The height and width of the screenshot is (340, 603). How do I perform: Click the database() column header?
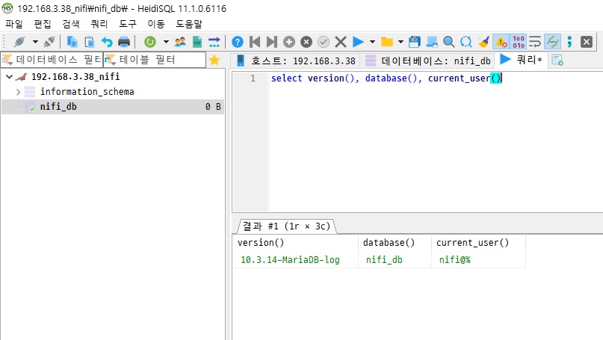pyautogui.click(x=395, y=243)
